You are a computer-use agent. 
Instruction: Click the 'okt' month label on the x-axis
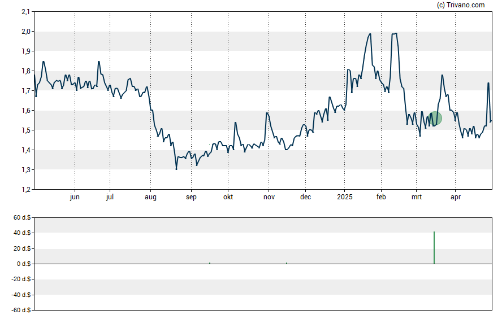[x=228, y=197]
